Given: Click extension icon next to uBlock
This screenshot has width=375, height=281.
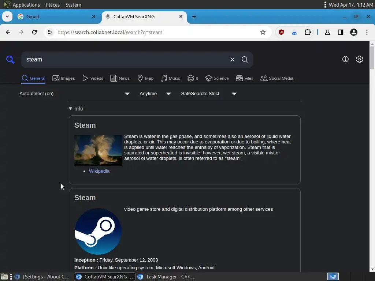Looking at the screenshot, I should pos(294,32).
